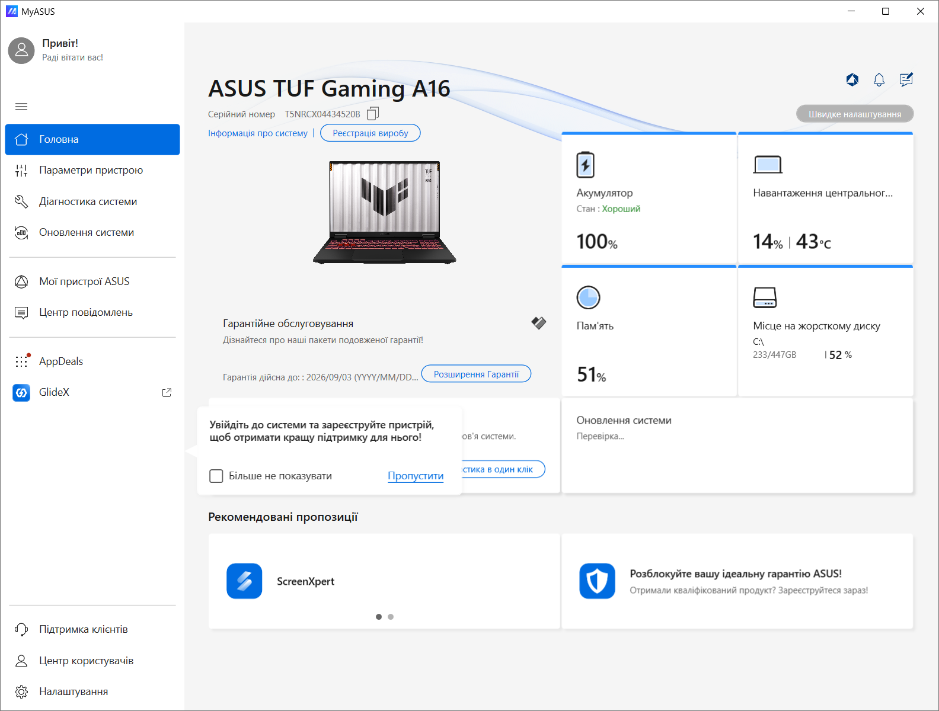Click the battery icon in Акумулятор card
This screenshot has width=939, height=711.
pos(585,165)
